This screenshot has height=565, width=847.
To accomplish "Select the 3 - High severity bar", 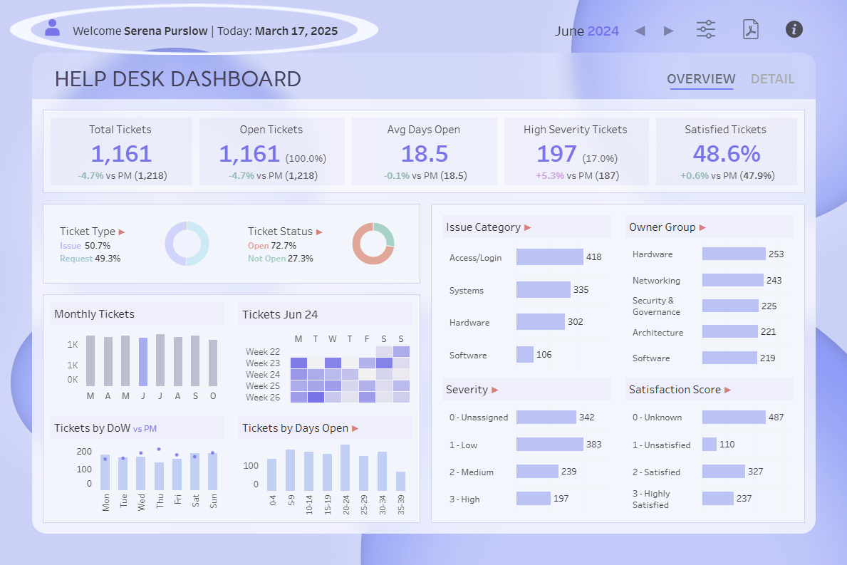I will (x=534, y=498).
